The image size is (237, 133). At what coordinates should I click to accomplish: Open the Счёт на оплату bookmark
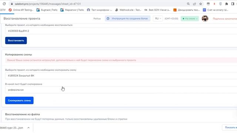click(x=216, y=10)
